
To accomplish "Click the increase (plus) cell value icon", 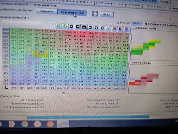I will click(97, 27).
